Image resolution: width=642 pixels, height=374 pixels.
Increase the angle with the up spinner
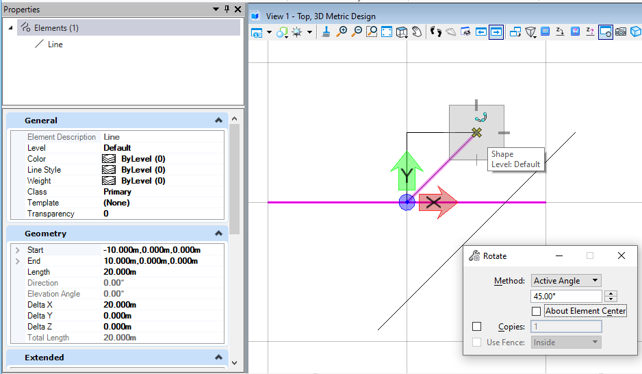coord(611,293)
